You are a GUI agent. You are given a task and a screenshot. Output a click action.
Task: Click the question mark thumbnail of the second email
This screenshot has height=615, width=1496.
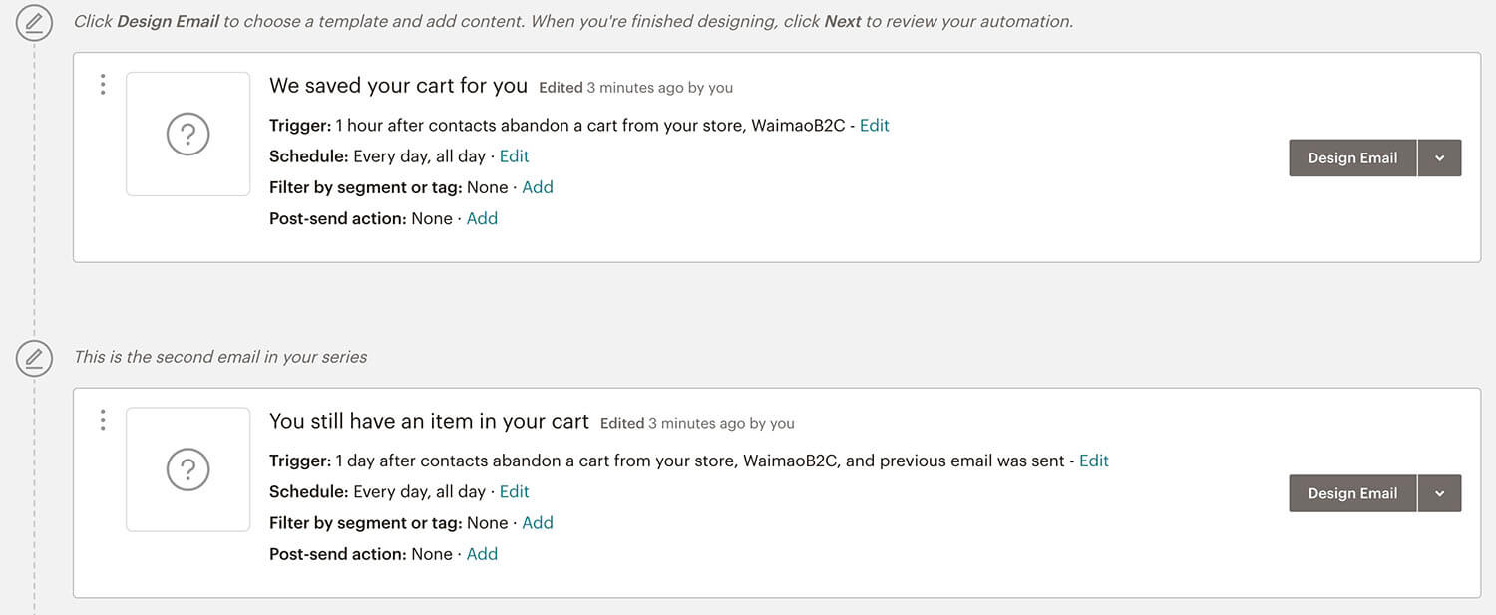187,469
